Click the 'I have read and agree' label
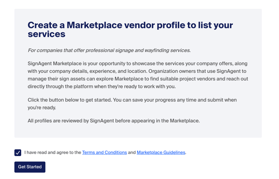 click(53, 153)
